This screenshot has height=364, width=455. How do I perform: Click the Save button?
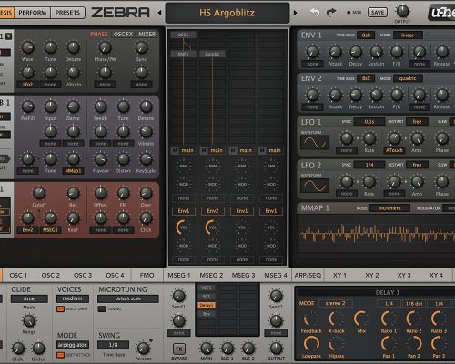(378, 13)
